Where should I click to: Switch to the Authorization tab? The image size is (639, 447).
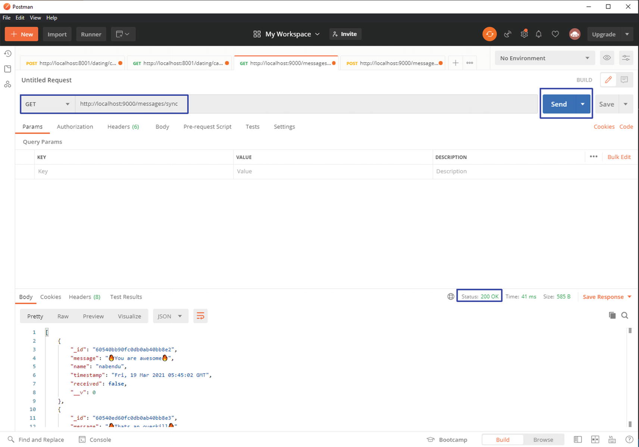[75, 127]
